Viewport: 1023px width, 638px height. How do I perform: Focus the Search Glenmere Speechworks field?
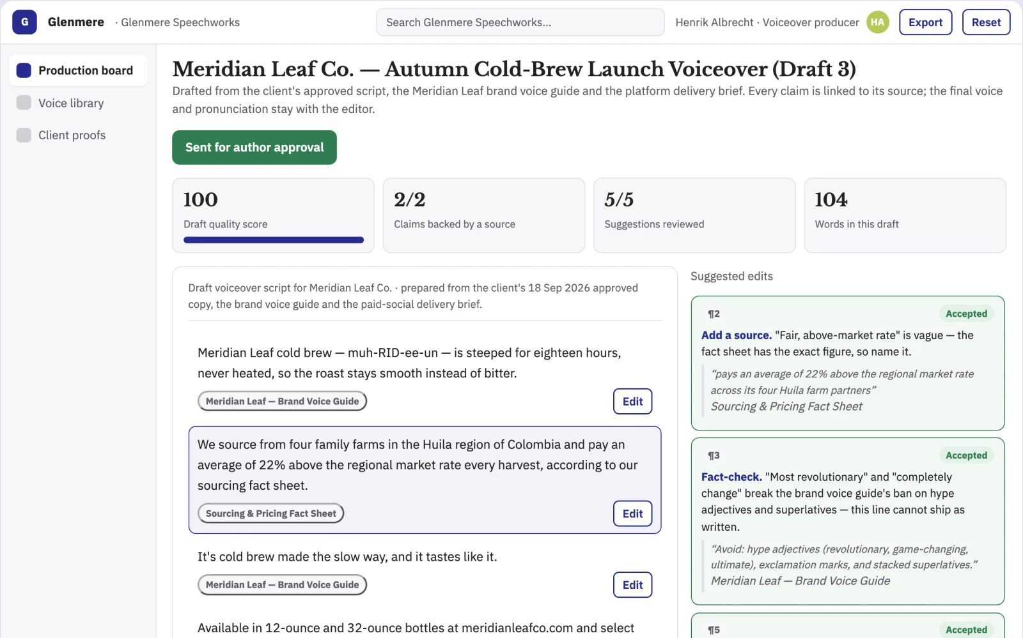(520, 22)
